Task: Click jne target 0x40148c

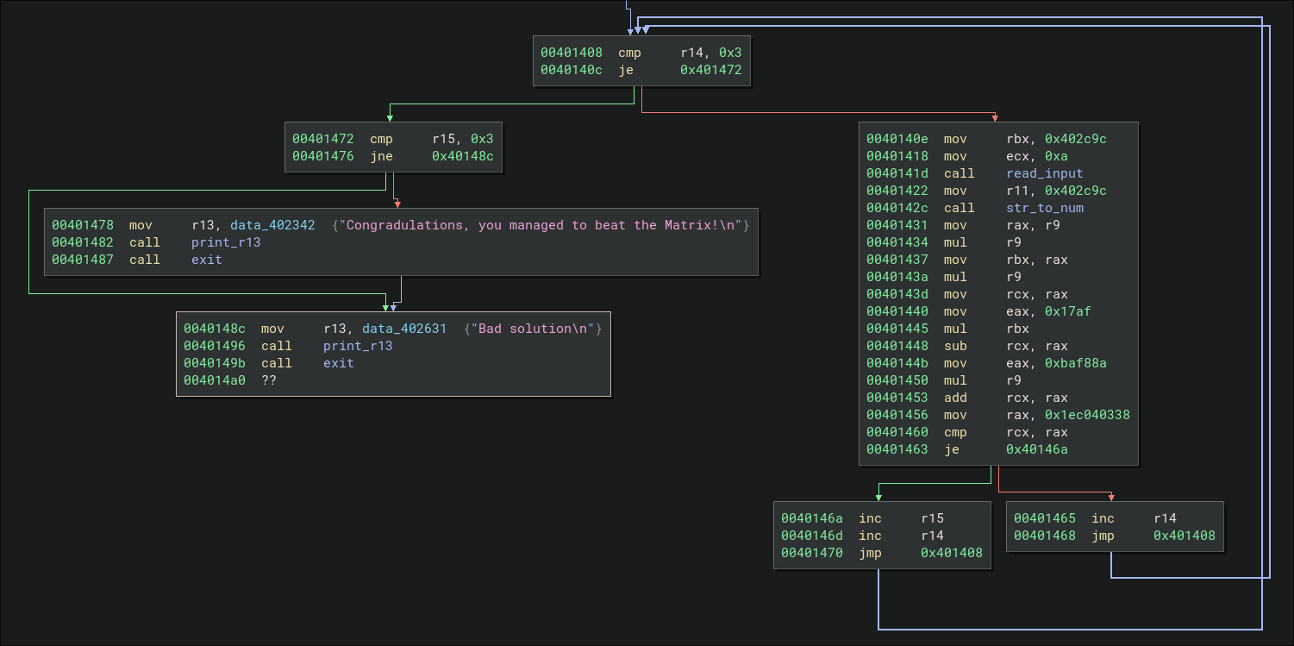Action: pos(463,156)
